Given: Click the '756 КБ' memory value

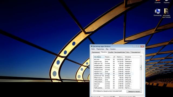Looking at the screenshot, I should (121, 78).
